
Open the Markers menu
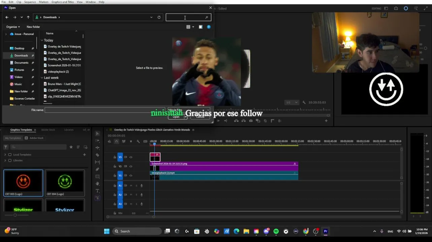pos(43,2)
